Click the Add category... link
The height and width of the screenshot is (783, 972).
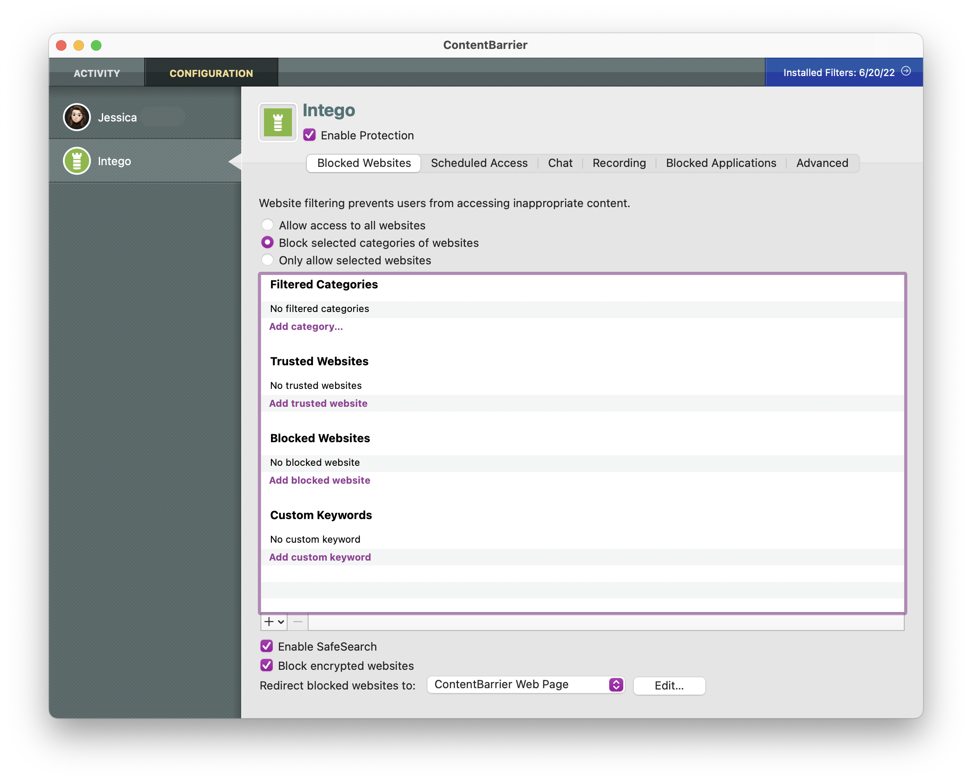click(306, 326)
